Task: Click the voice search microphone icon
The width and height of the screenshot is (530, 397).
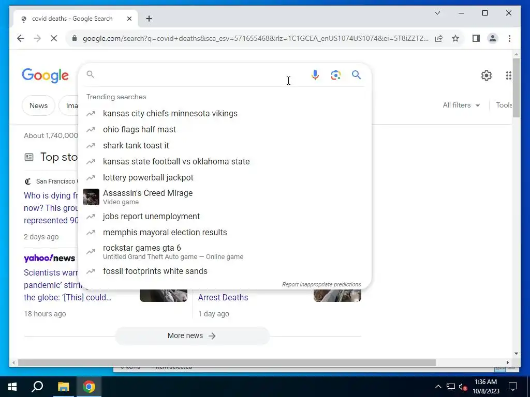Action: tap(315, 75)
